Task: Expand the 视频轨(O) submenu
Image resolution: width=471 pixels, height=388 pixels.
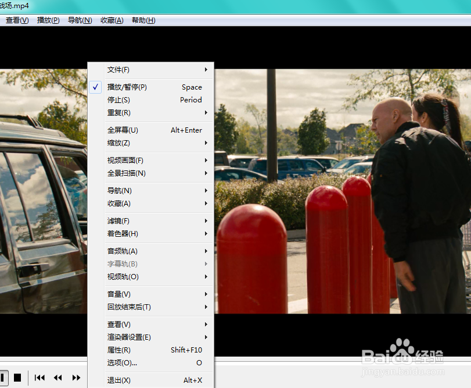Action: point(151,277)
